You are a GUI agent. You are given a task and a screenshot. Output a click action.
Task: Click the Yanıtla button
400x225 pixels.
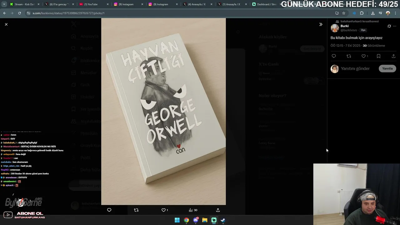387,68
